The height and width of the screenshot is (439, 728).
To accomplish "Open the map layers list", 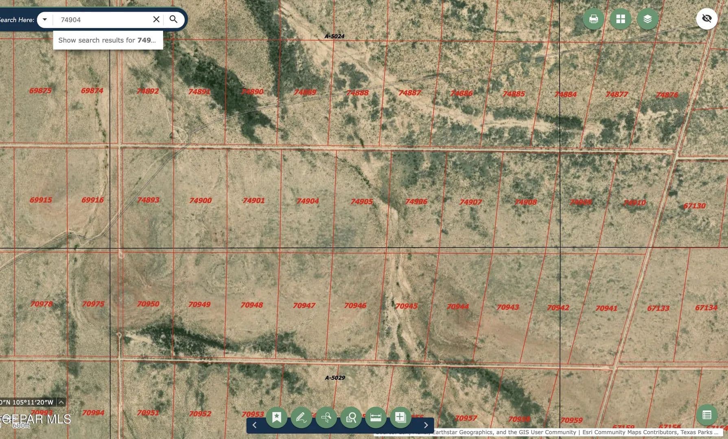I will pos(647,19).
